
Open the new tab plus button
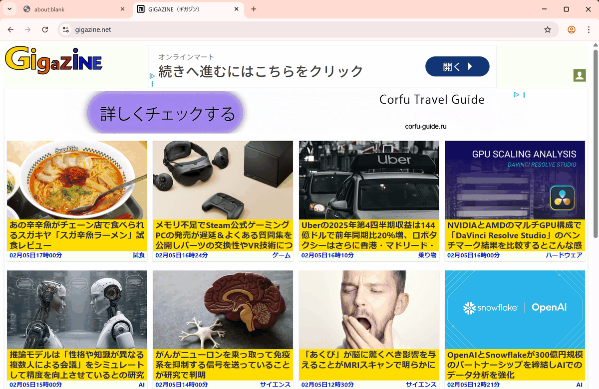pos(254,9)
